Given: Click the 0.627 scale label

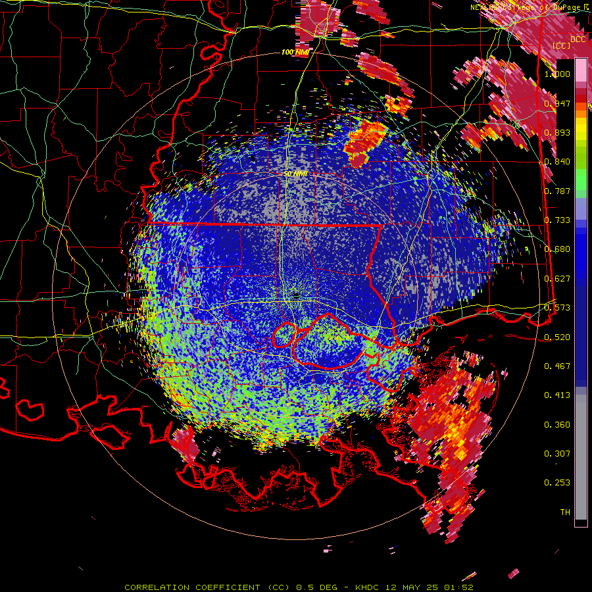Looking at the screenshot, I should point(557,279).
